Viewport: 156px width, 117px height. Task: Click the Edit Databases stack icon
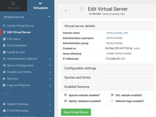tap(4, 46)
